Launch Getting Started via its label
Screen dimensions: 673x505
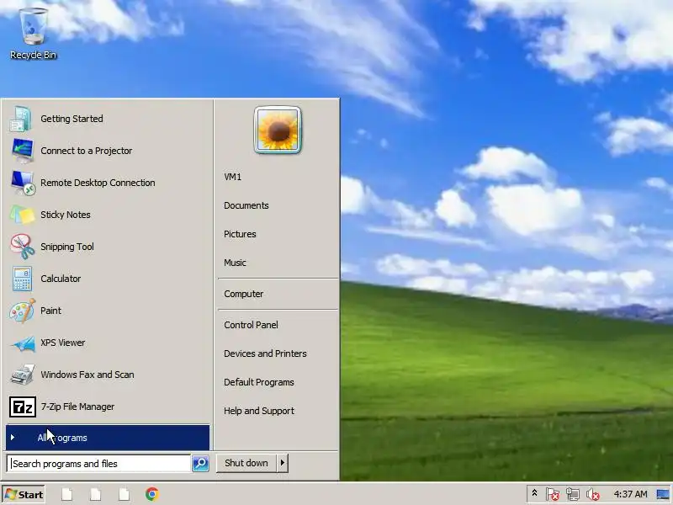coord(72,119)
